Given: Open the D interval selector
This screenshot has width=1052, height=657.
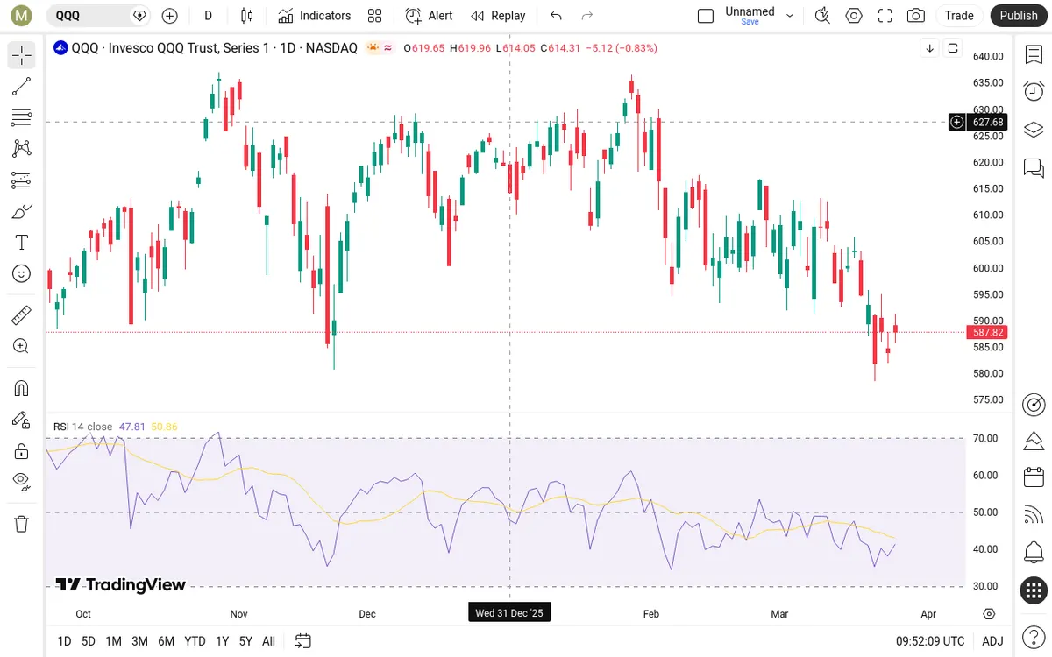Looking at the screenshot, I should point(208,16).
